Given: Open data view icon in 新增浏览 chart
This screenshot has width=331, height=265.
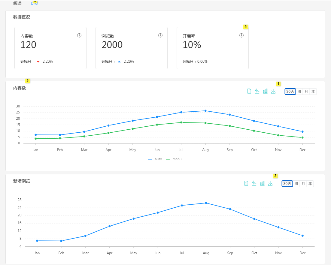Looking at the screenshot, I should point(246,183).
